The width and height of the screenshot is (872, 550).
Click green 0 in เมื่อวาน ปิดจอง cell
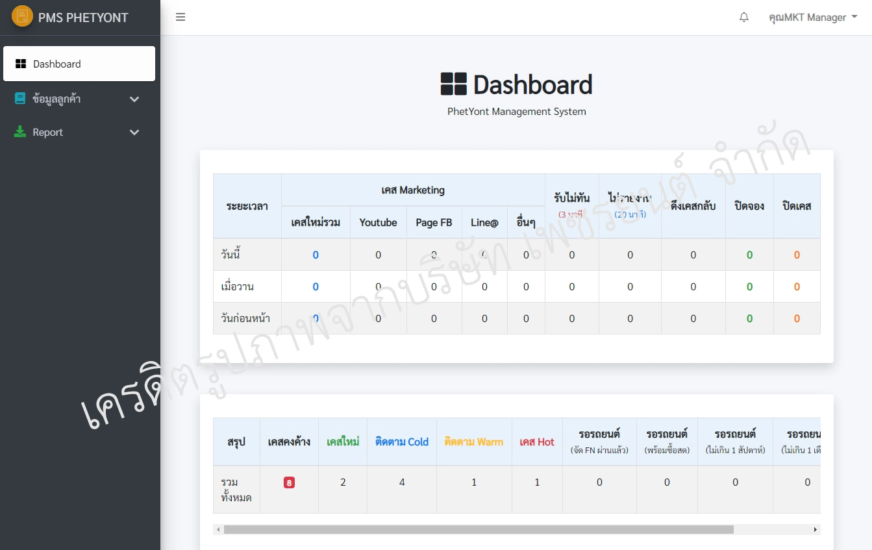[749, 287]
